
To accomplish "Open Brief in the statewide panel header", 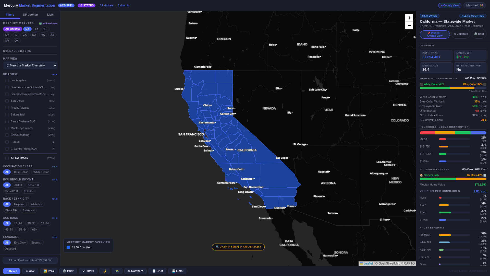I will point(479,34).
